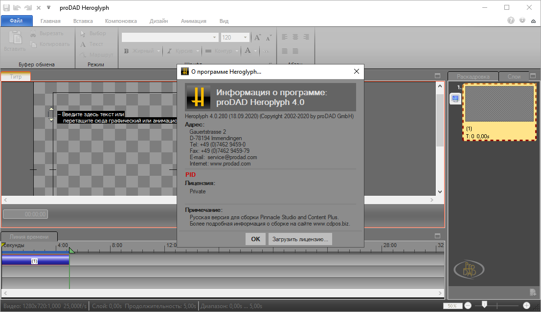This screenshot has width=541, height=312.
Task: Toggle Курсив italic formatting
Action: tap(180, 51)
